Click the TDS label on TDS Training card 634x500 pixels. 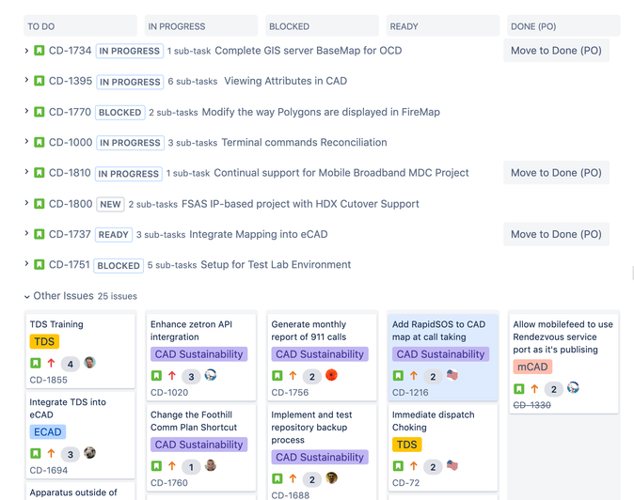tap(44, 342)
